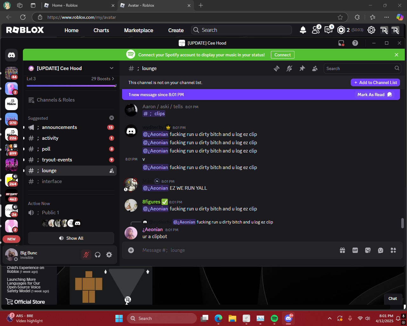
Task: Open Roblox Create page
Action: click(x=176, y=30)
